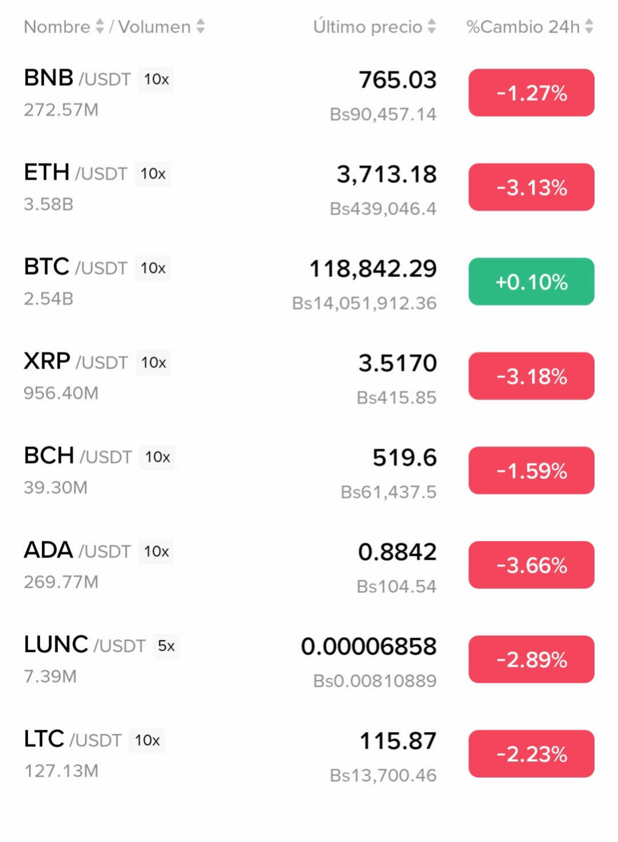Open the LUNC/USDT trading pair
The height and width of the screenshot is (842, 618).
pos(309,660)
